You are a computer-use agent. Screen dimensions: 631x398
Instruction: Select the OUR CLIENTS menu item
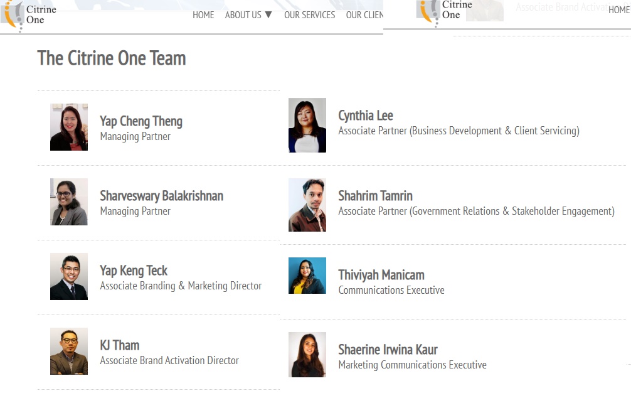(364, 15)
